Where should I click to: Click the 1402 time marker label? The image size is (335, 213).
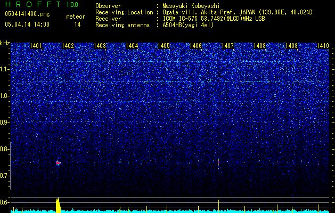68,45
